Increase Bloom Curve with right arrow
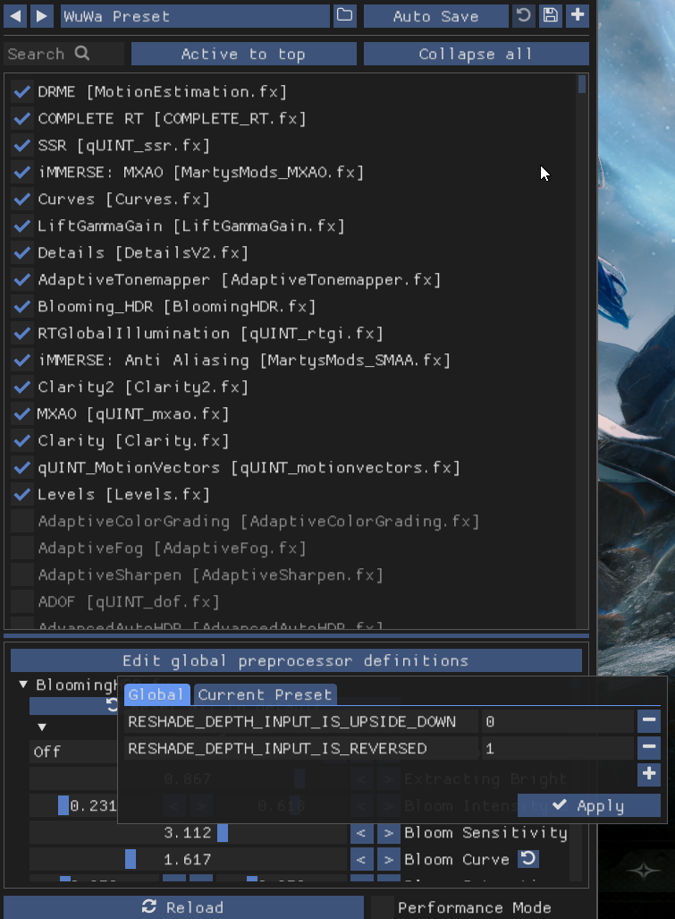 click(x=389, y=860)
